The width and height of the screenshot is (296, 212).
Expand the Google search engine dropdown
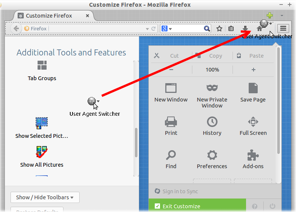(x=166, y=28)
